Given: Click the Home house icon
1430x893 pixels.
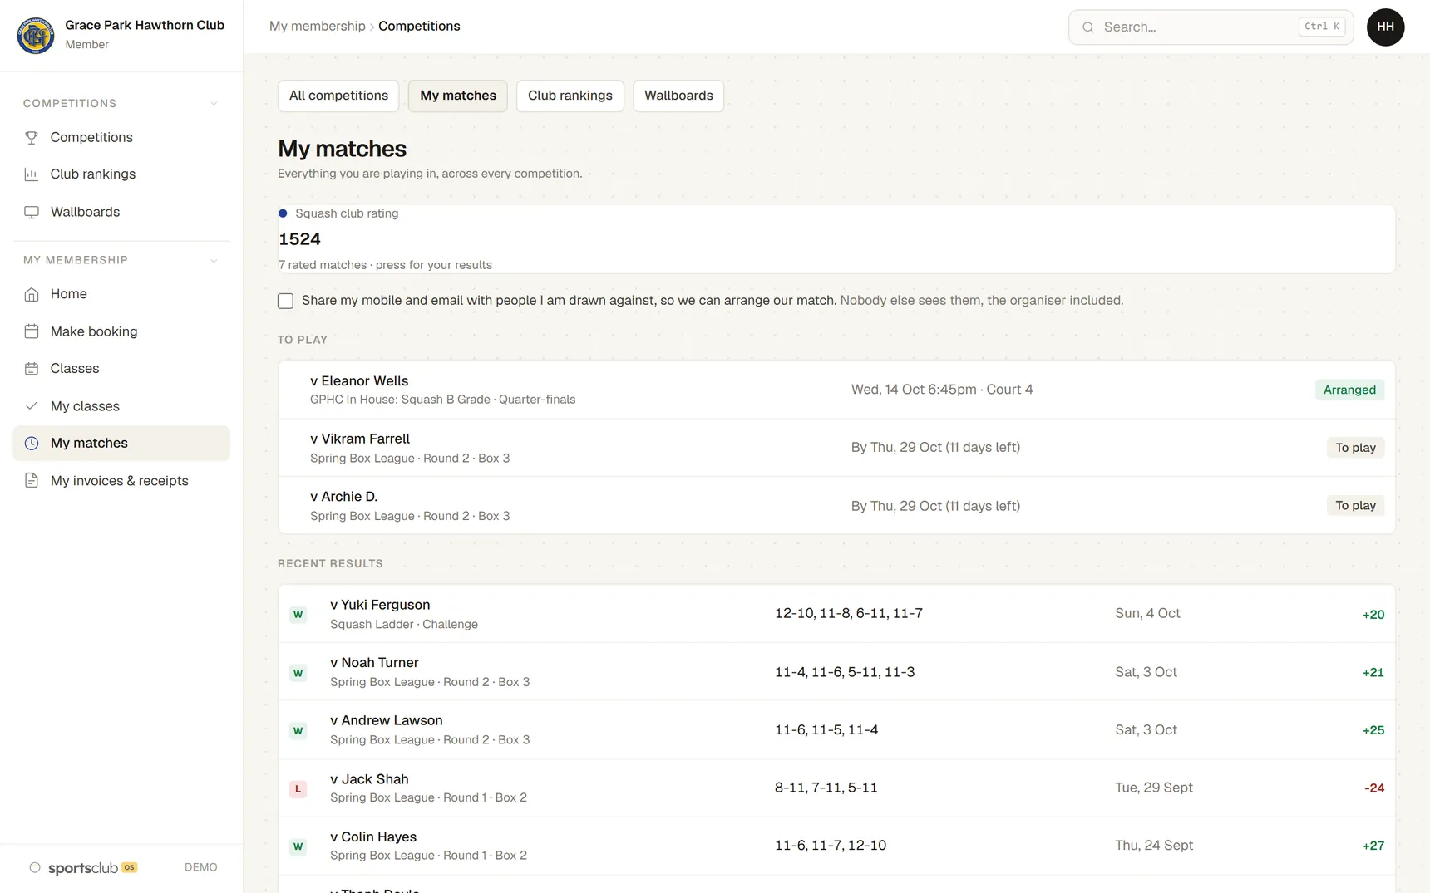Looking at the screenshot, I should tap(32, 294).
